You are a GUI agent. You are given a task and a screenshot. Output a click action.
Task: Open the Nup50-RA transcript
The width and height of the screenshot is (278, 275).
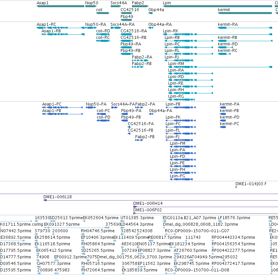click(x=91, y=28)
